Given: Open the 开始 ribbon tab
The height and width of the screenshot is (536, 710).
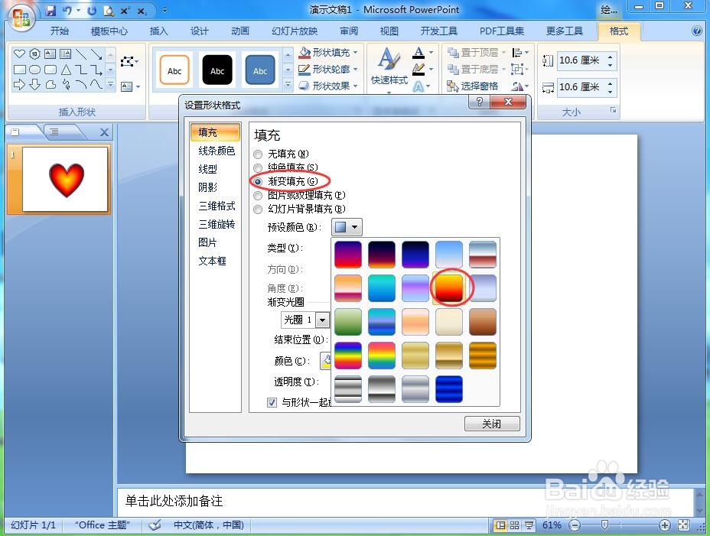Looking at the screenshot, I should click(60, 31).
